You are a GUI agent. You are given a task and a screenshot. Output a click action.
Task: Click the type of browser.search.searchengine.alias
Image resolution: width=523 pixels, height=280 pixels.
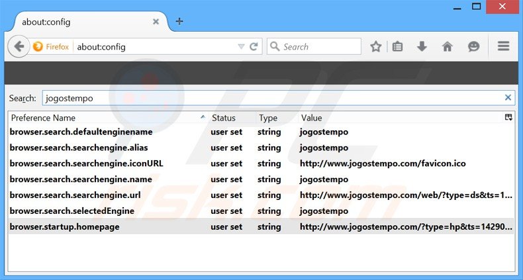click(269, 148)
